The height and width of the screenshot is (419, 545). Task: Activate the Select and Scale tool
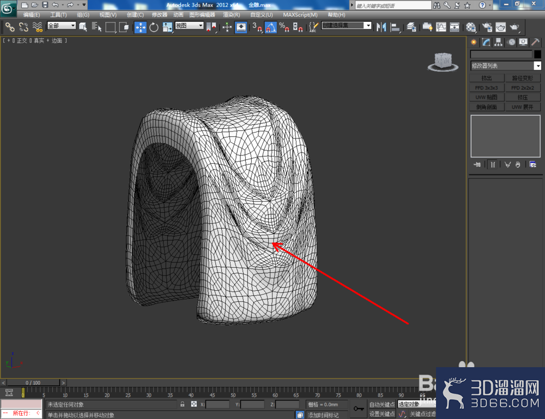[167, 27]
